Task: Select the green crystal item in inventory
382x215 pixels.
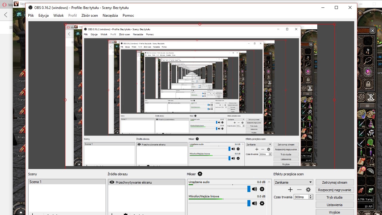Action: point(371,190)
